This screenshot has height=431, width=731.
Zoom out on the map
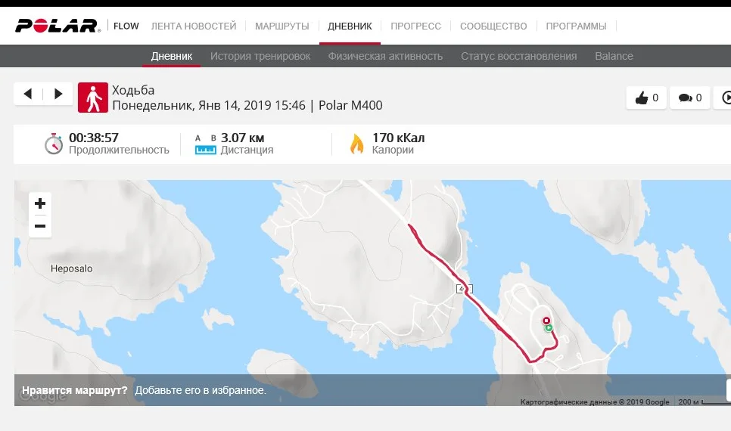pyautogui.click(x=40, y=226)
